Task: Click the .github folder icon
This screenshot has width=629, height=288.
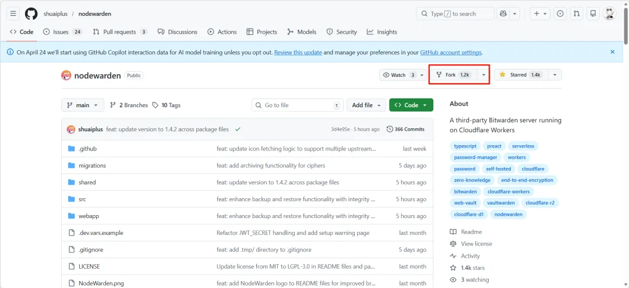Action: point(72,149)
